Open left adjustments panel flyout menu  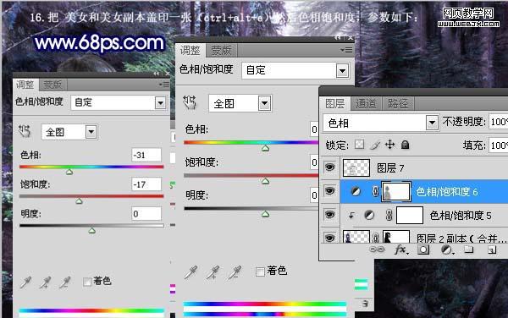pos(164,85)
